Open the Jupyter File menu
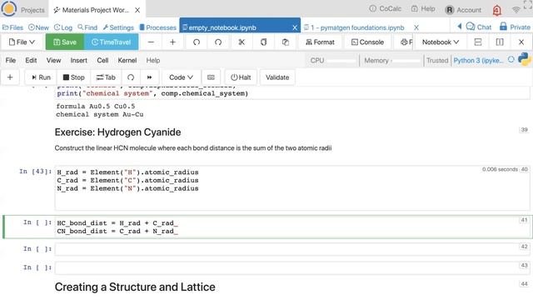Viewport: 533px width, 300px height. coord(11,60)
